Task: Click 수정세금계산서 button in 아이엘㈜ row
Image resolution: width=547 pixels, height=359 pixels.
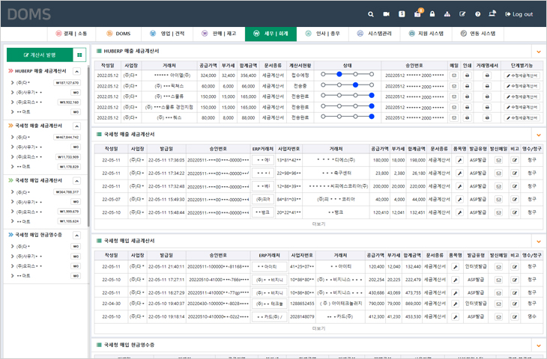Action: 522,76
